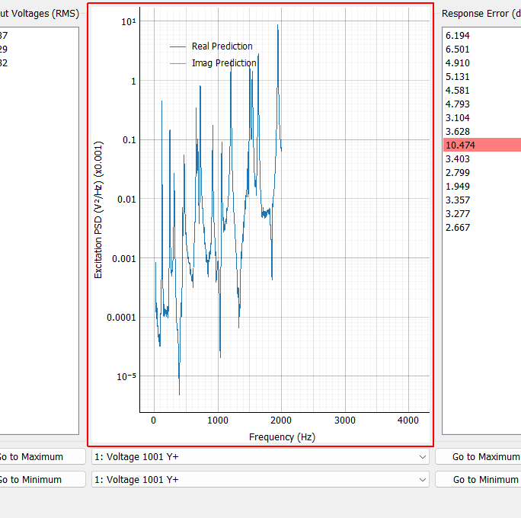Select the 3.104 response error row
Viewport: 521px width, 518px height.
click(482, 117)
